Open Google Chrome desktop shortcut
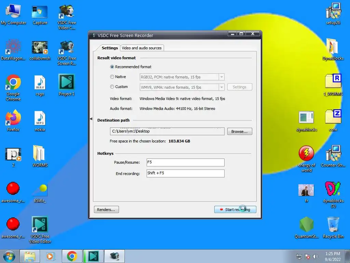Image resolution: width=350 pixels, height=263 pixels. (x=13, y=87)
